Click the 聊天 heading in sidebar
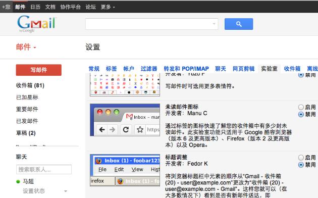The height and width of the screenshot is (198, 318). (21, 157)
